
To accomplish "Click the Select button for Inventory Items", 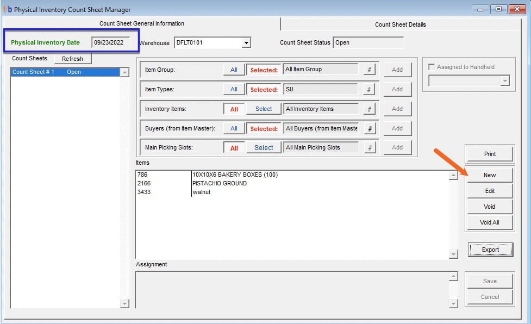I will [264, 108].
